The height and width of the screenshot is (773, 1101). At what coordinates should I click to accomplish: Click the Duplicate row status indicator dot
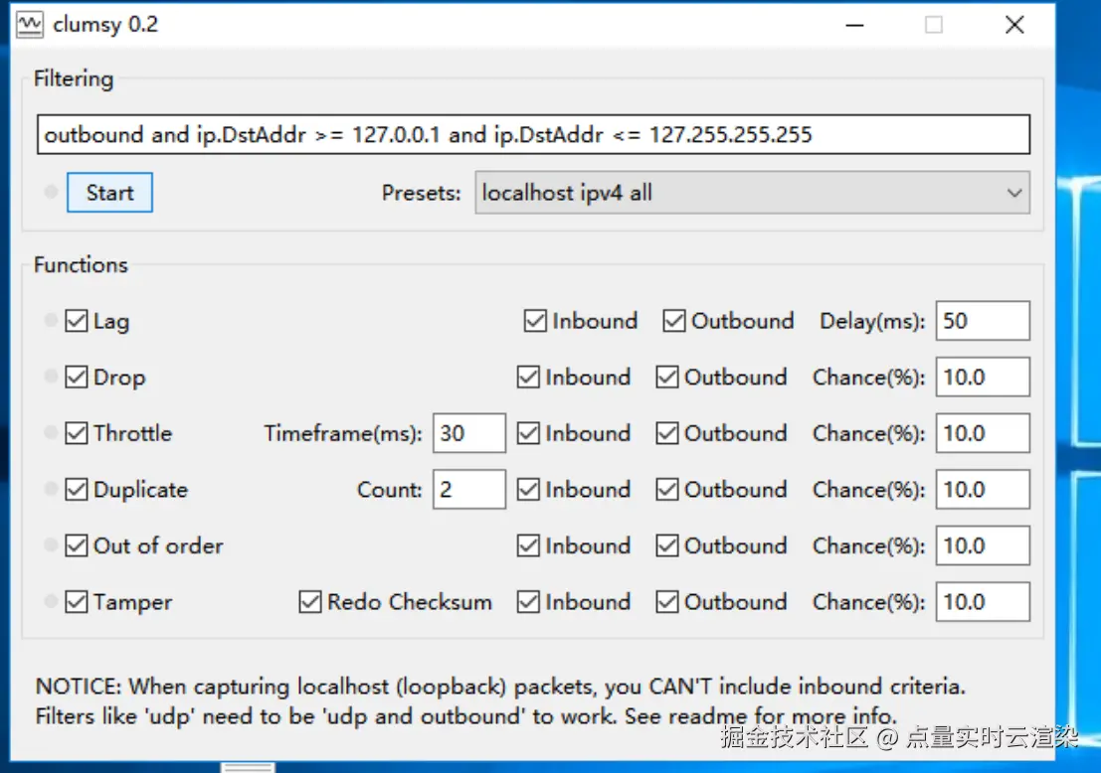[x=51, y=489]
